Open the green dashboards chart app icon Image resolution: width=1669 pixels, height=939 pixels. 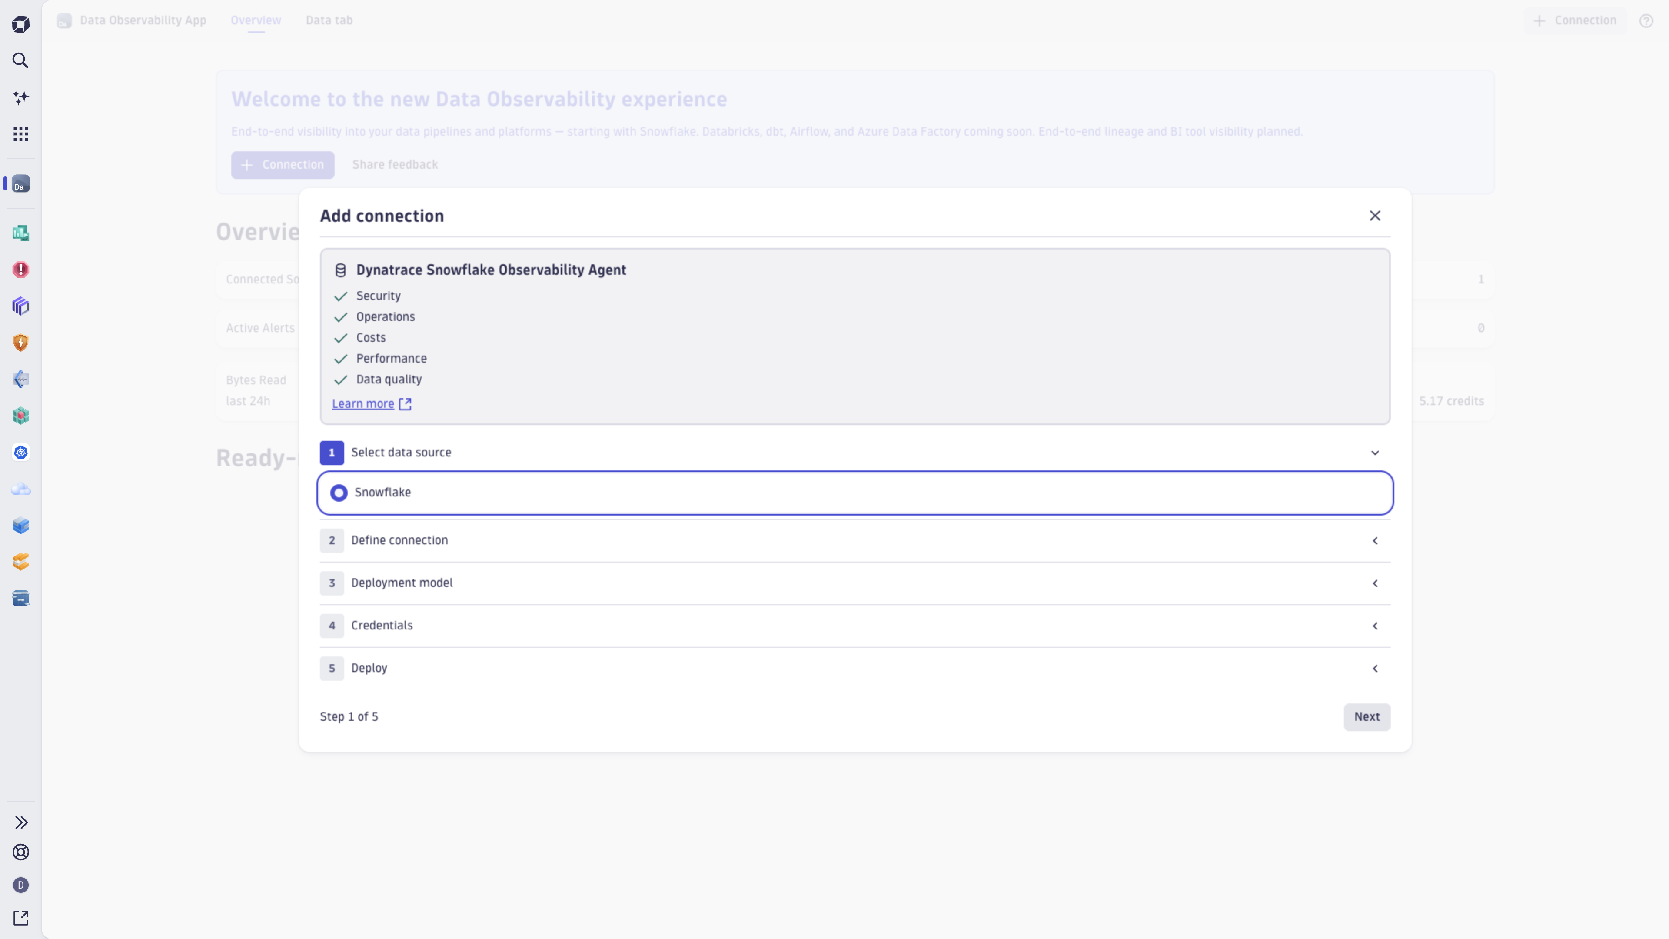(21, 233)
